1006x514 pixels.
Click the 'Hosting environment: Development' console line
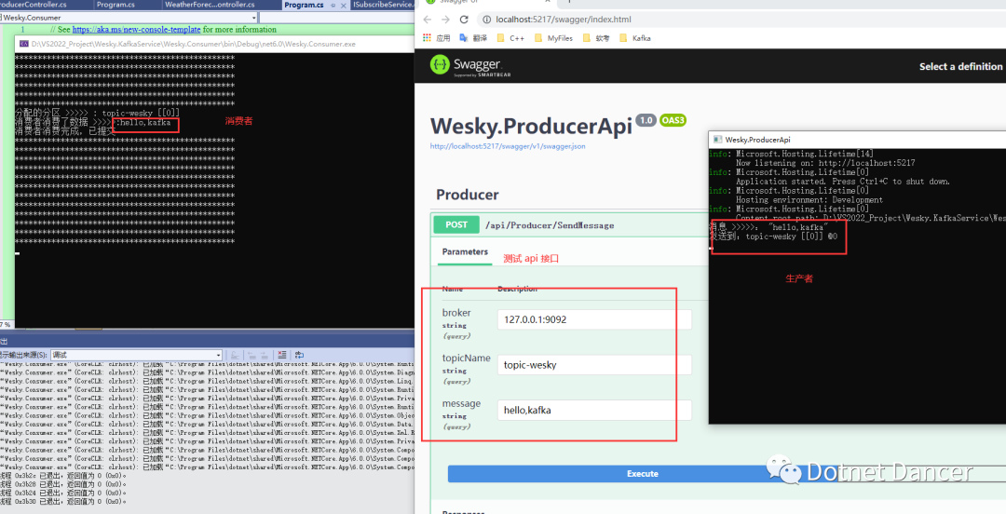point(809,199)
